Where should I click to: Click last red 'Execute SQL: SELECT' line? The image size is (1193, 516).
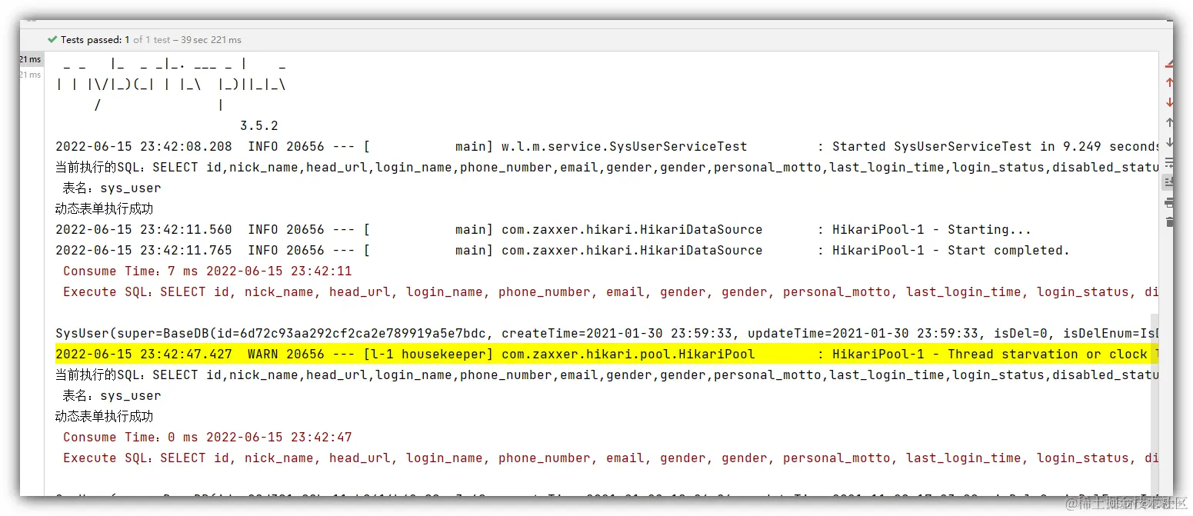point(611,458)
